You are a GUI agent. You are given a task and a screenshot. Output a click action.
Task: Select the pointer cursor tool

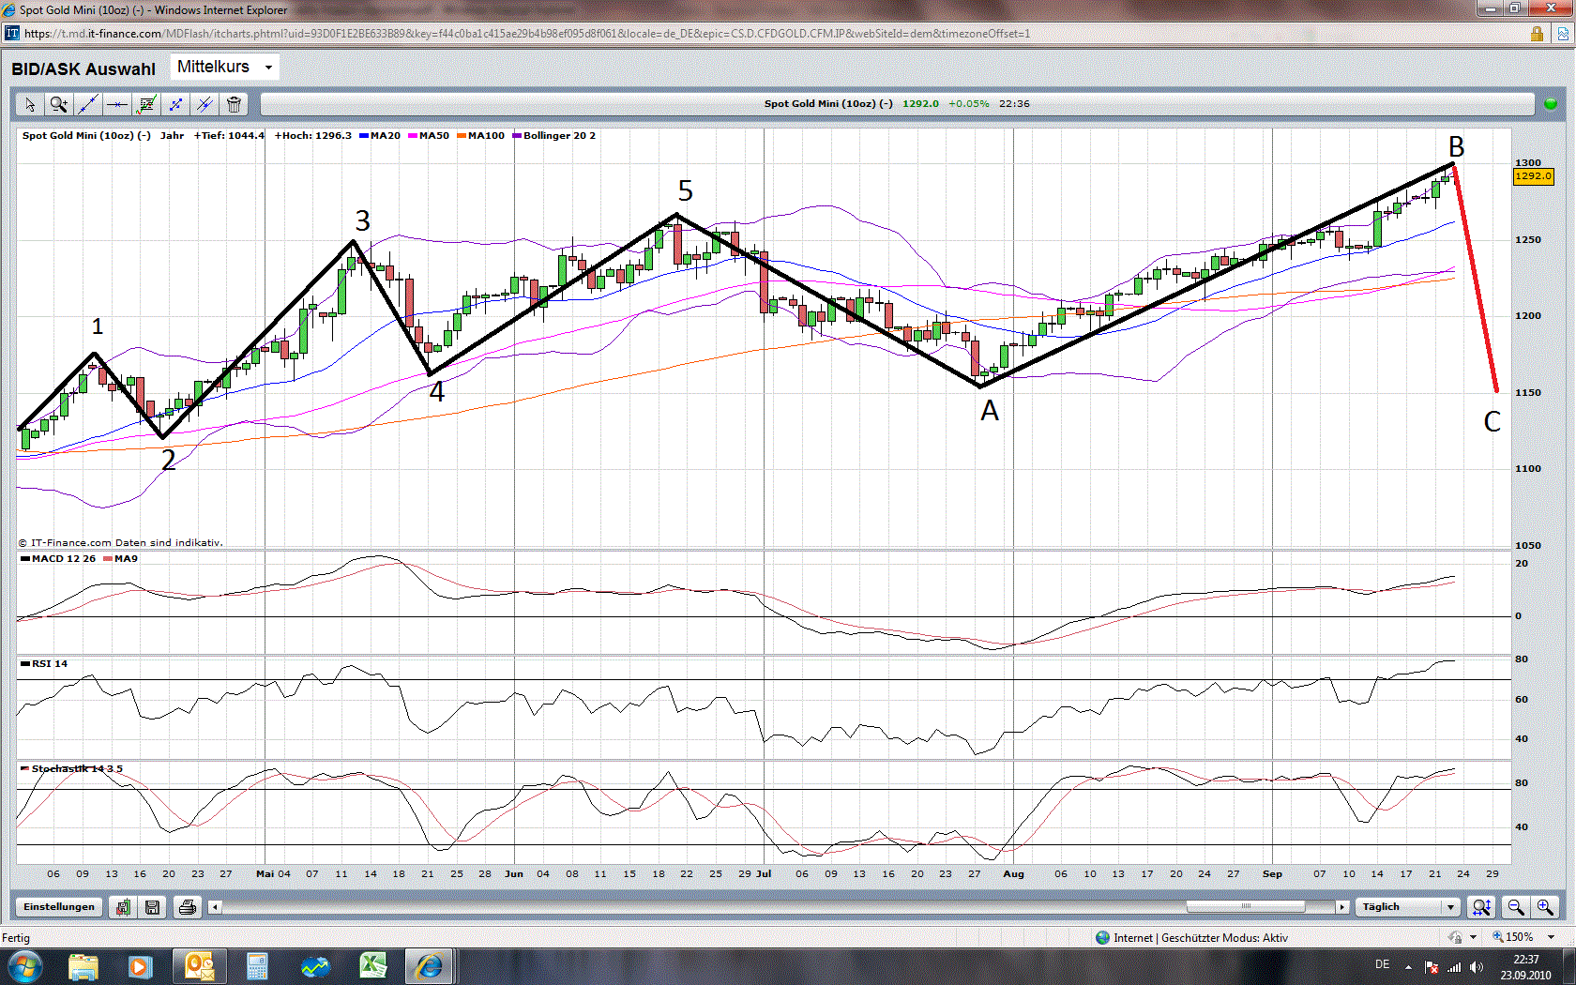[x=30, y=104]
